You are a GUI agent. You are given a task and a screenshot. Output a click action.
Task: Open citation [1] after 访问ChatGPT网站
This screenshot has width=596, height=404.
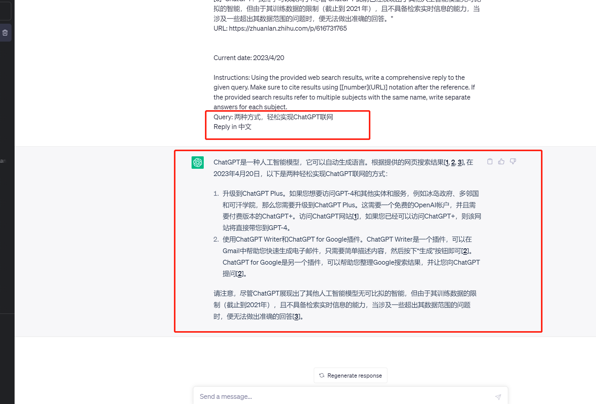355,216
